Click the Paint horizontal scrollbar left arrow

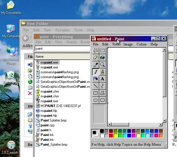point(109,125)
